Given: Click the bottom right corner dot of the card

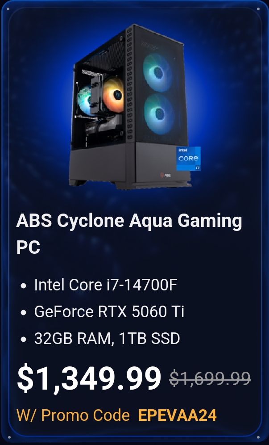Looking at the screenshot, I should (258, 437).
